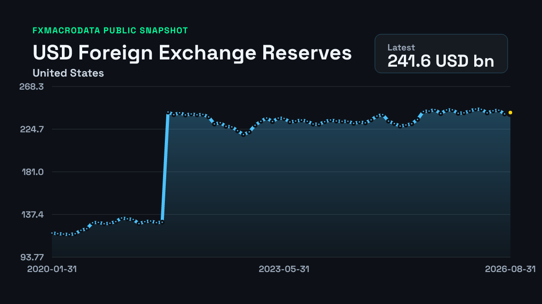This screenshot has width=542, height=304.
Task: Click the FXMACRODATA PUBLIC SNAPSHOT label
Action: (110, 31)
